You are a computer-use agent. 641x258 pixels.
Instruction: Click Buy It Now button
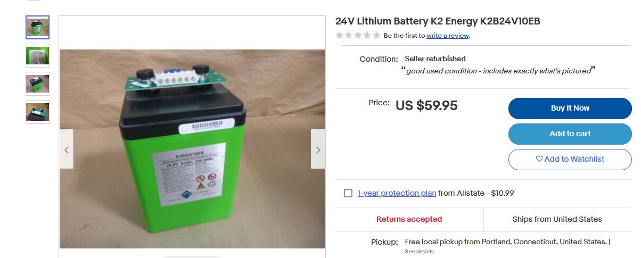[570, 108]
